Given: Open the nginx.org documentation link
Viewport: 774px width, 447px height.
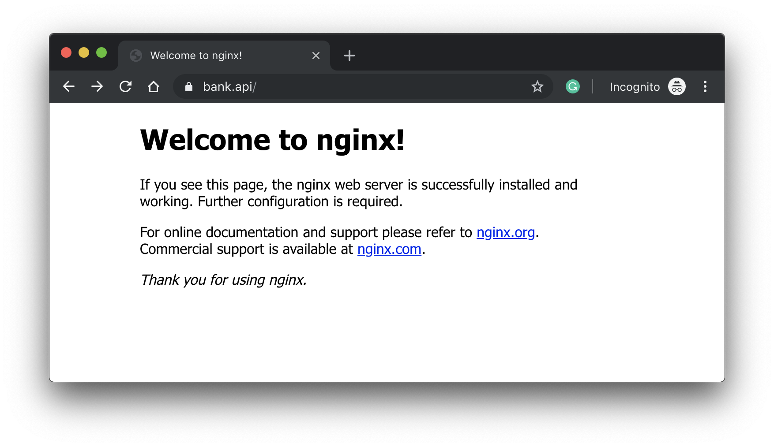Looking at the screenshot, I should click(x=506, y=232).
